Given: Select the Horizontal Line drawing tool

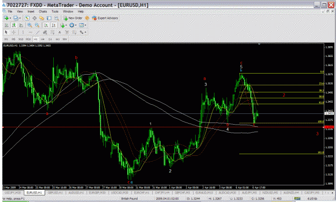Looking at the screenshot, I should pos(31,32).
